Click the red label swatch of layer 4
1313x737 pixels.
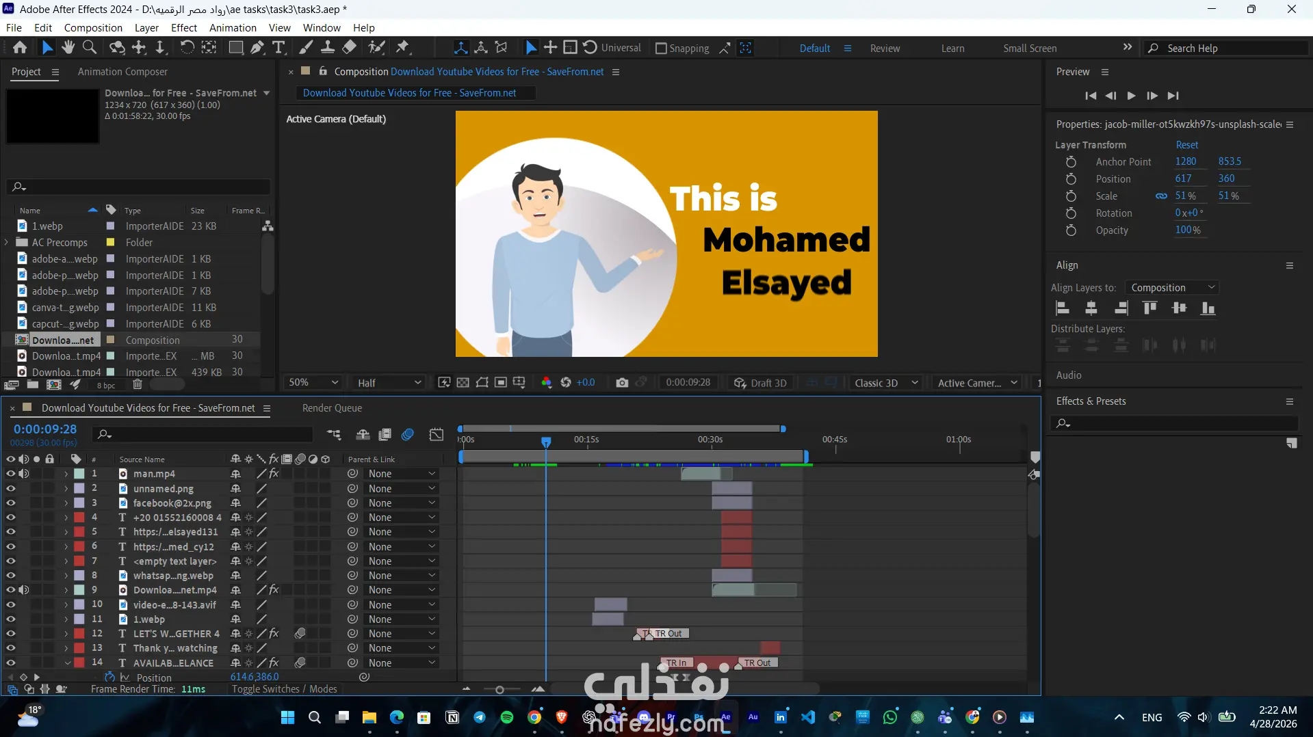point(79,518)
